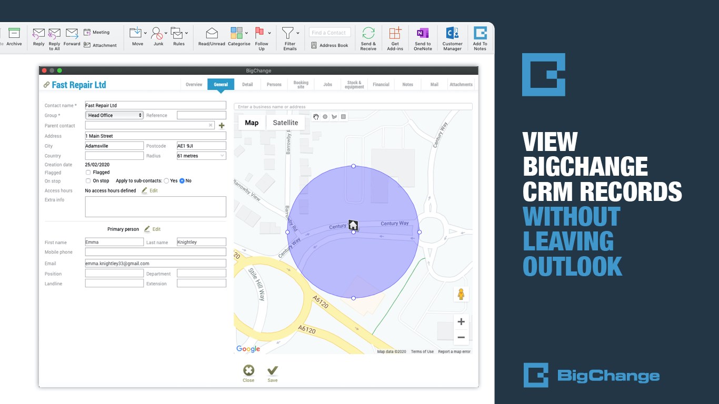The image size is (719, 404).
Task: Click the Categorise colored squares icon
Action: pyautogui.click(x=236, y=33)
